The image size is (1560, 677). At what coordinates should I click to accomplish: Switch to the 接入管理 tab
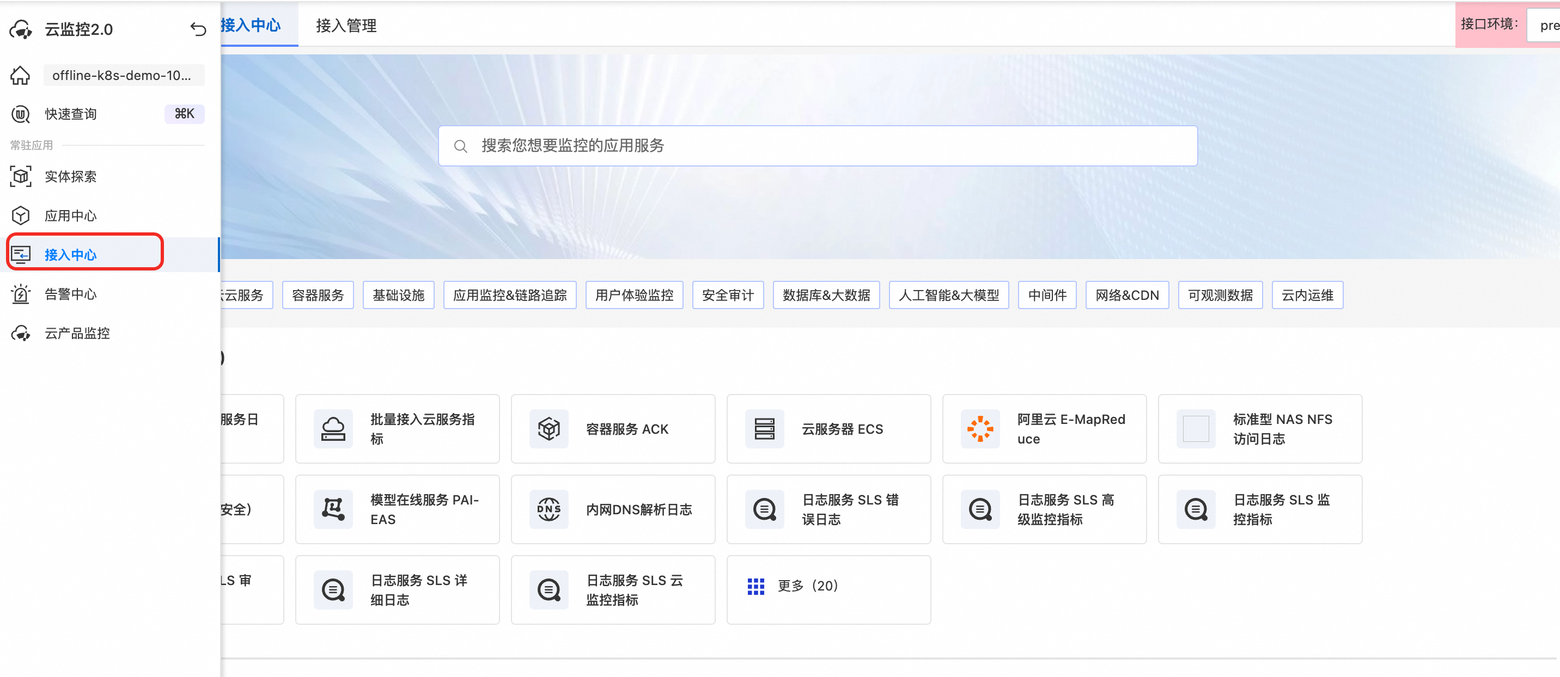tap(346, 26)
